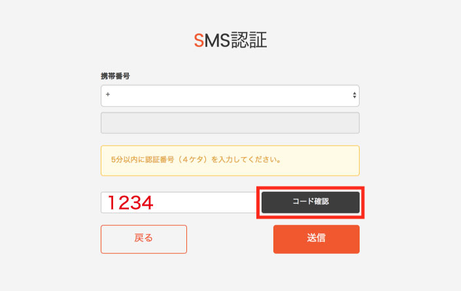
Task: Click the 戻る text inside outlined button
Action: [x=144, y=237]
